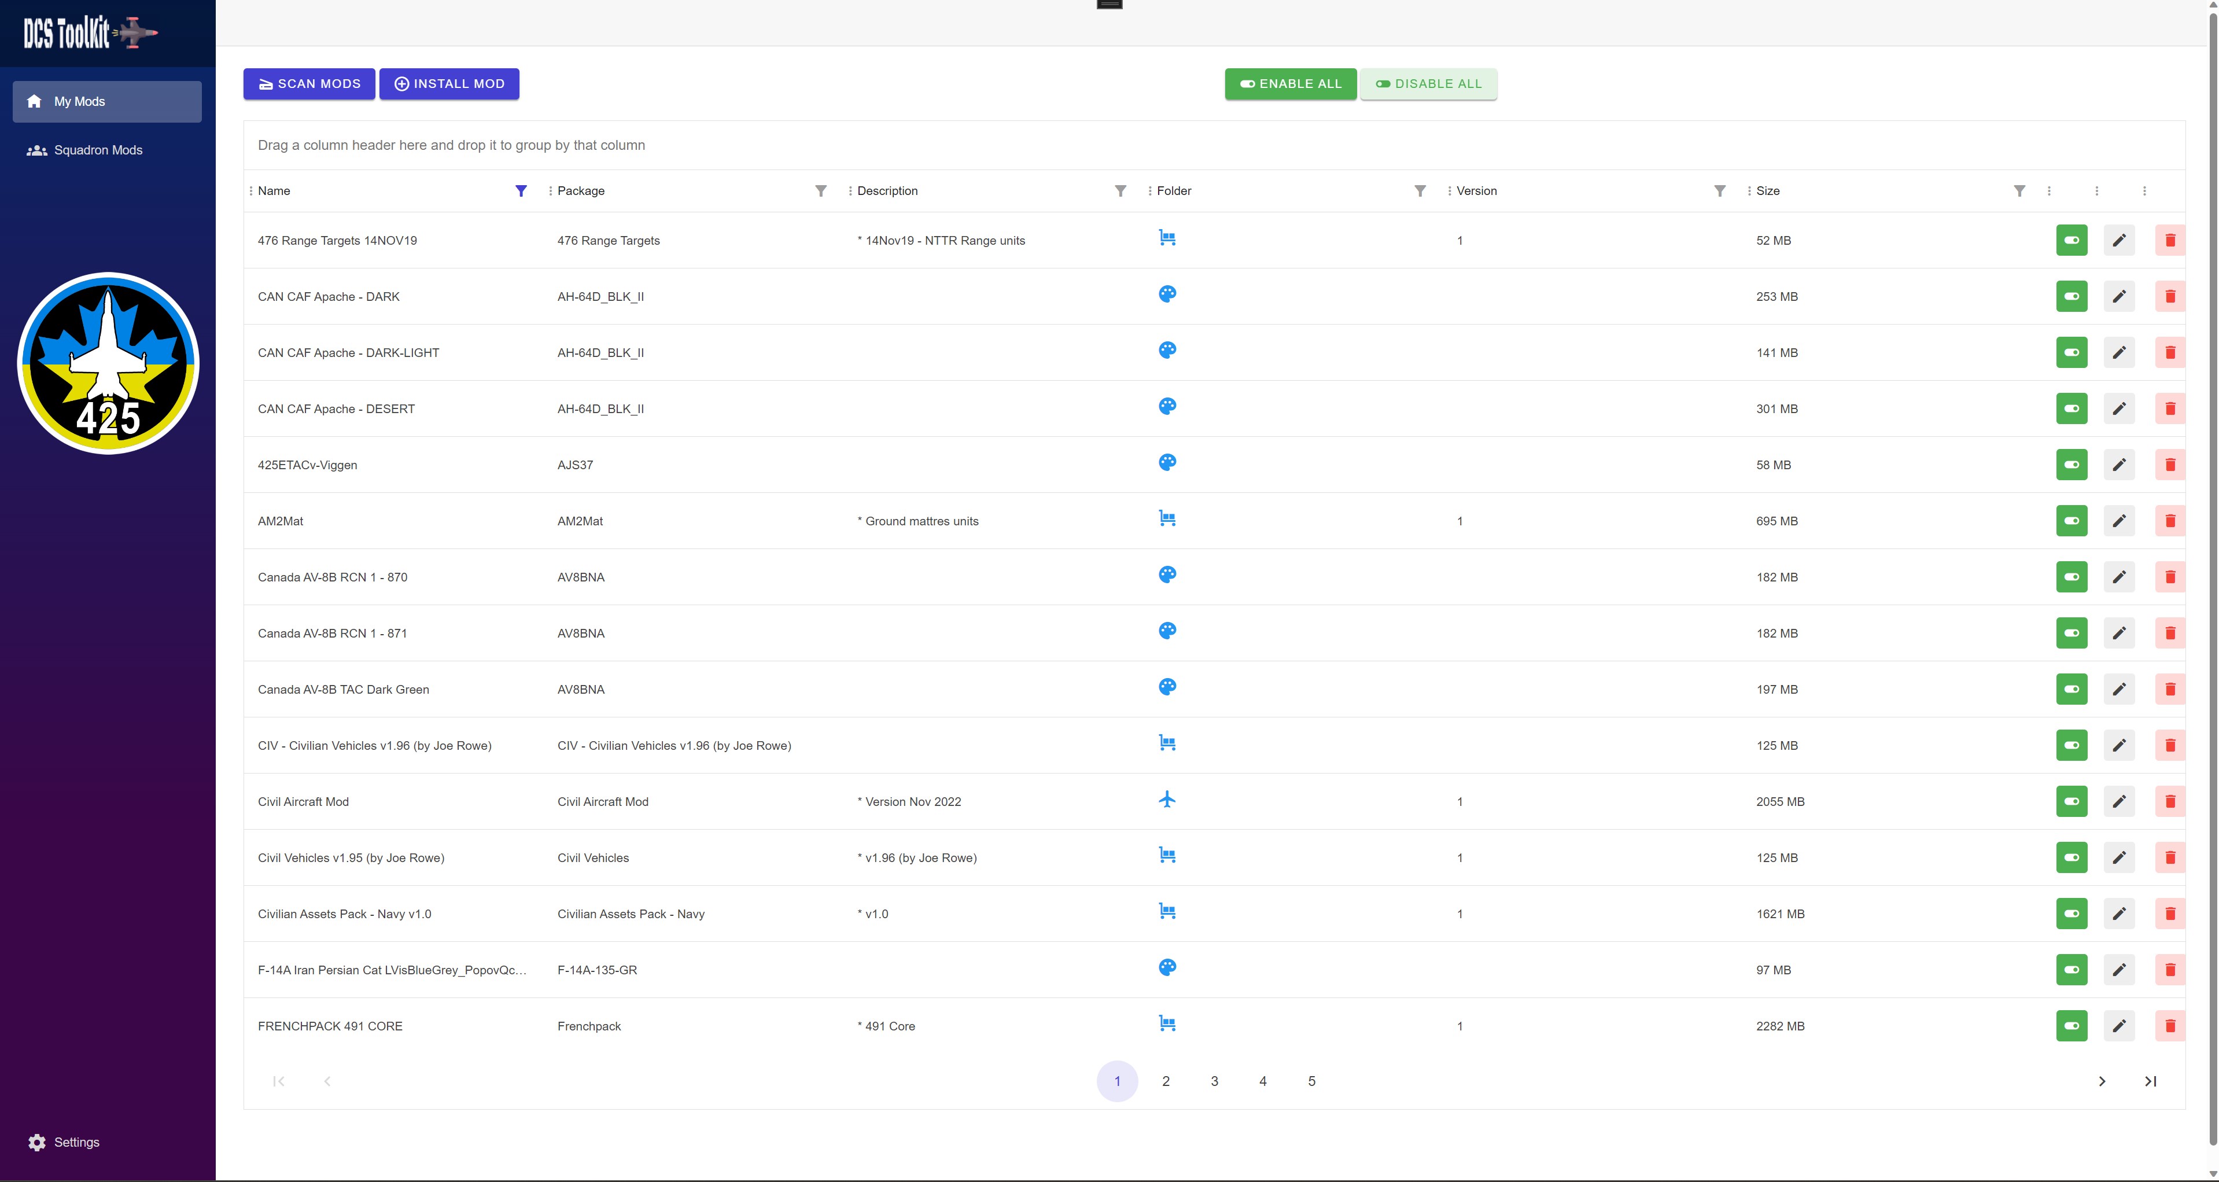Select the 'AH-64D_BLK_II' cell for DESERT row
Viewport: 2219px width, 1182px height.
[600, 409]
